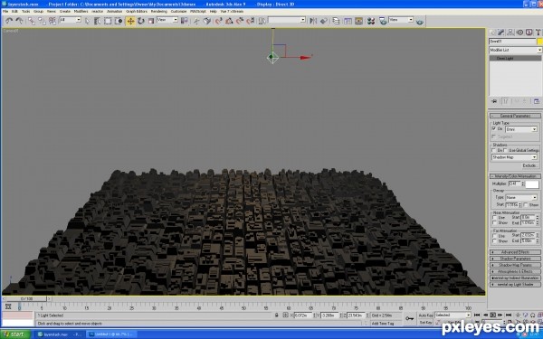The width and height of the screenshot is (543, 339).
Task: Click the Align tool icon
Action: [x=323, y=21]
